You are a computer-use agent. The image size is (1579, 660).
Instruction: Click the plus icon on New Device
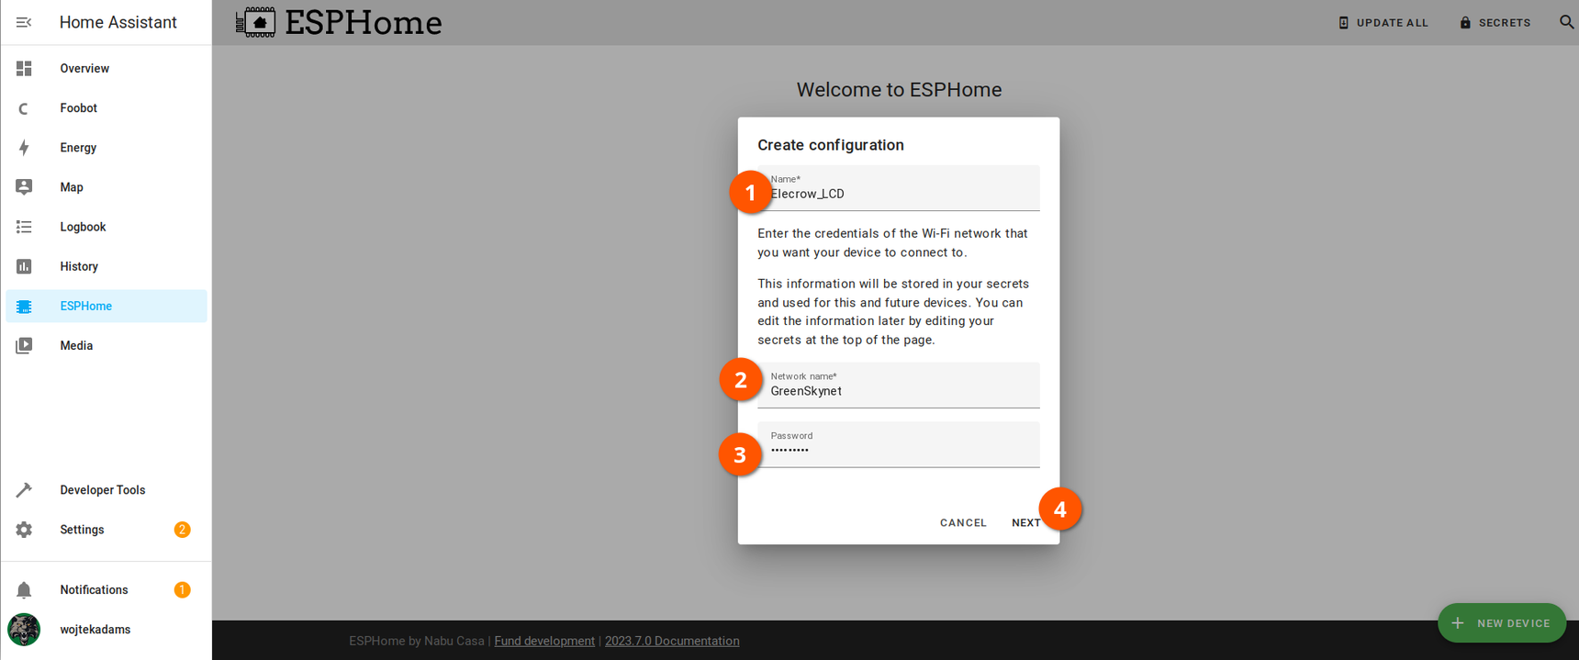[1457, 623]
